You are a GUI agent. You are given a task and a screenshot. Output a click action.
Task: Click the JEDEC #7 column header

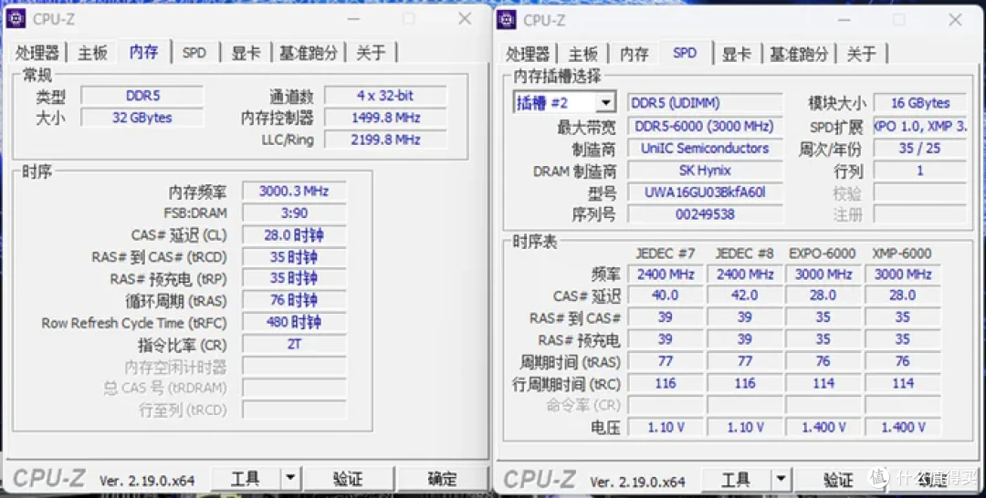(x=666, y=254)
